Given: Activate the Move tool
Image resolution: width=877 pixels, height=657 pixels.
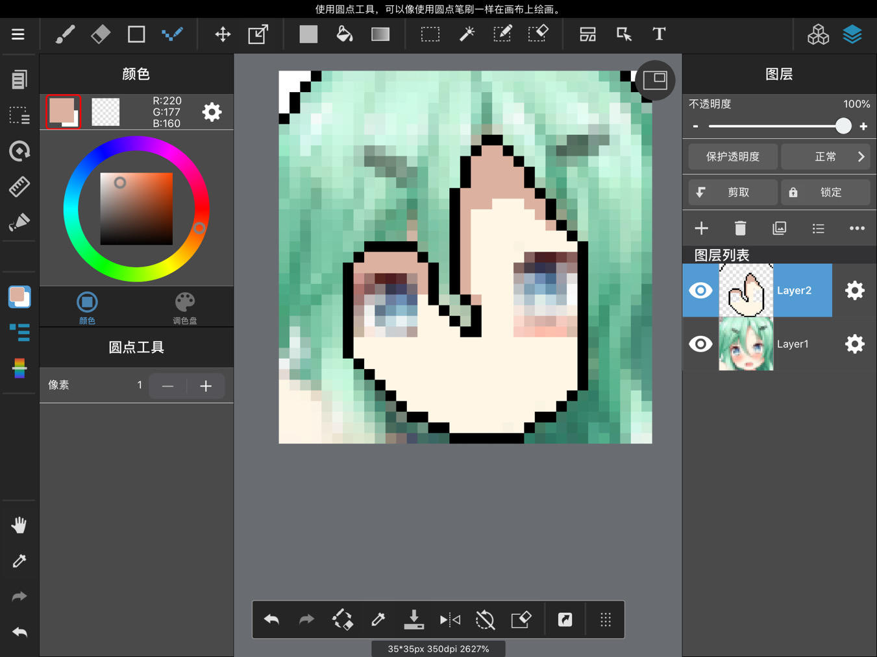Looking at the screenshot, I should coord(223,34).
